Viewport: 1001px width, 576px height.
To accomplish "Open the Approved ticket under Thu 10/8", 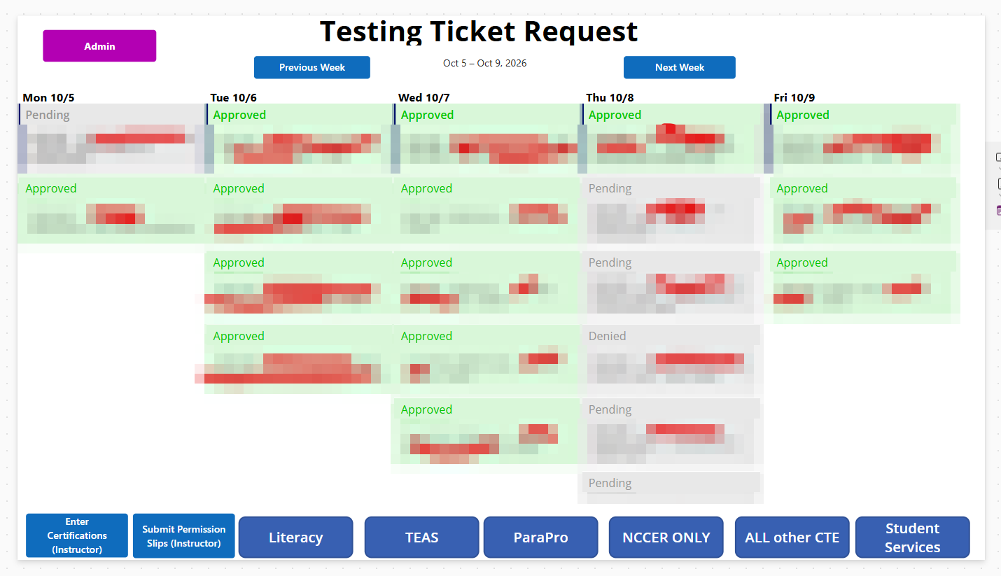I will (x=672, y=138).
